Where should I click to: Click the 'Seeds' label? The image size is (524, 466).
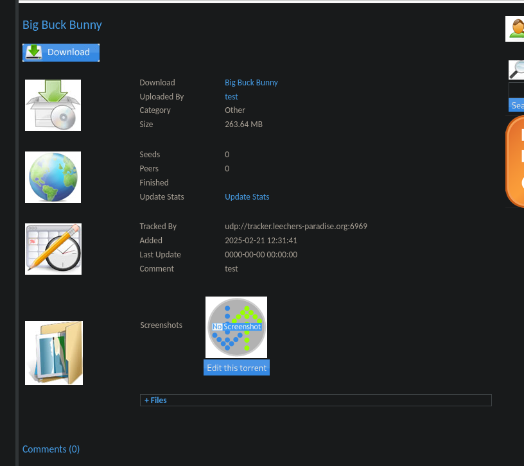150,154
